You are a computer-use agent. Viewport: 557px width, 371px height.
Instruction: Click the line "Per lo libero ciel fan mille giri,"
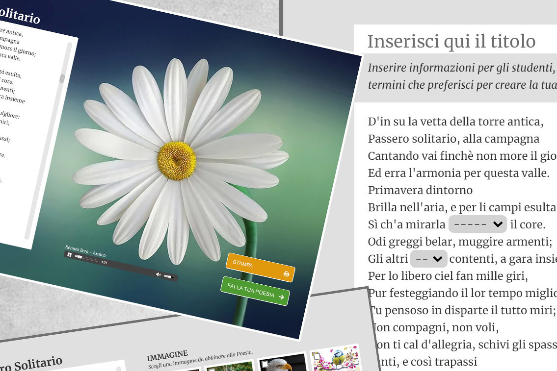[448, 276]
